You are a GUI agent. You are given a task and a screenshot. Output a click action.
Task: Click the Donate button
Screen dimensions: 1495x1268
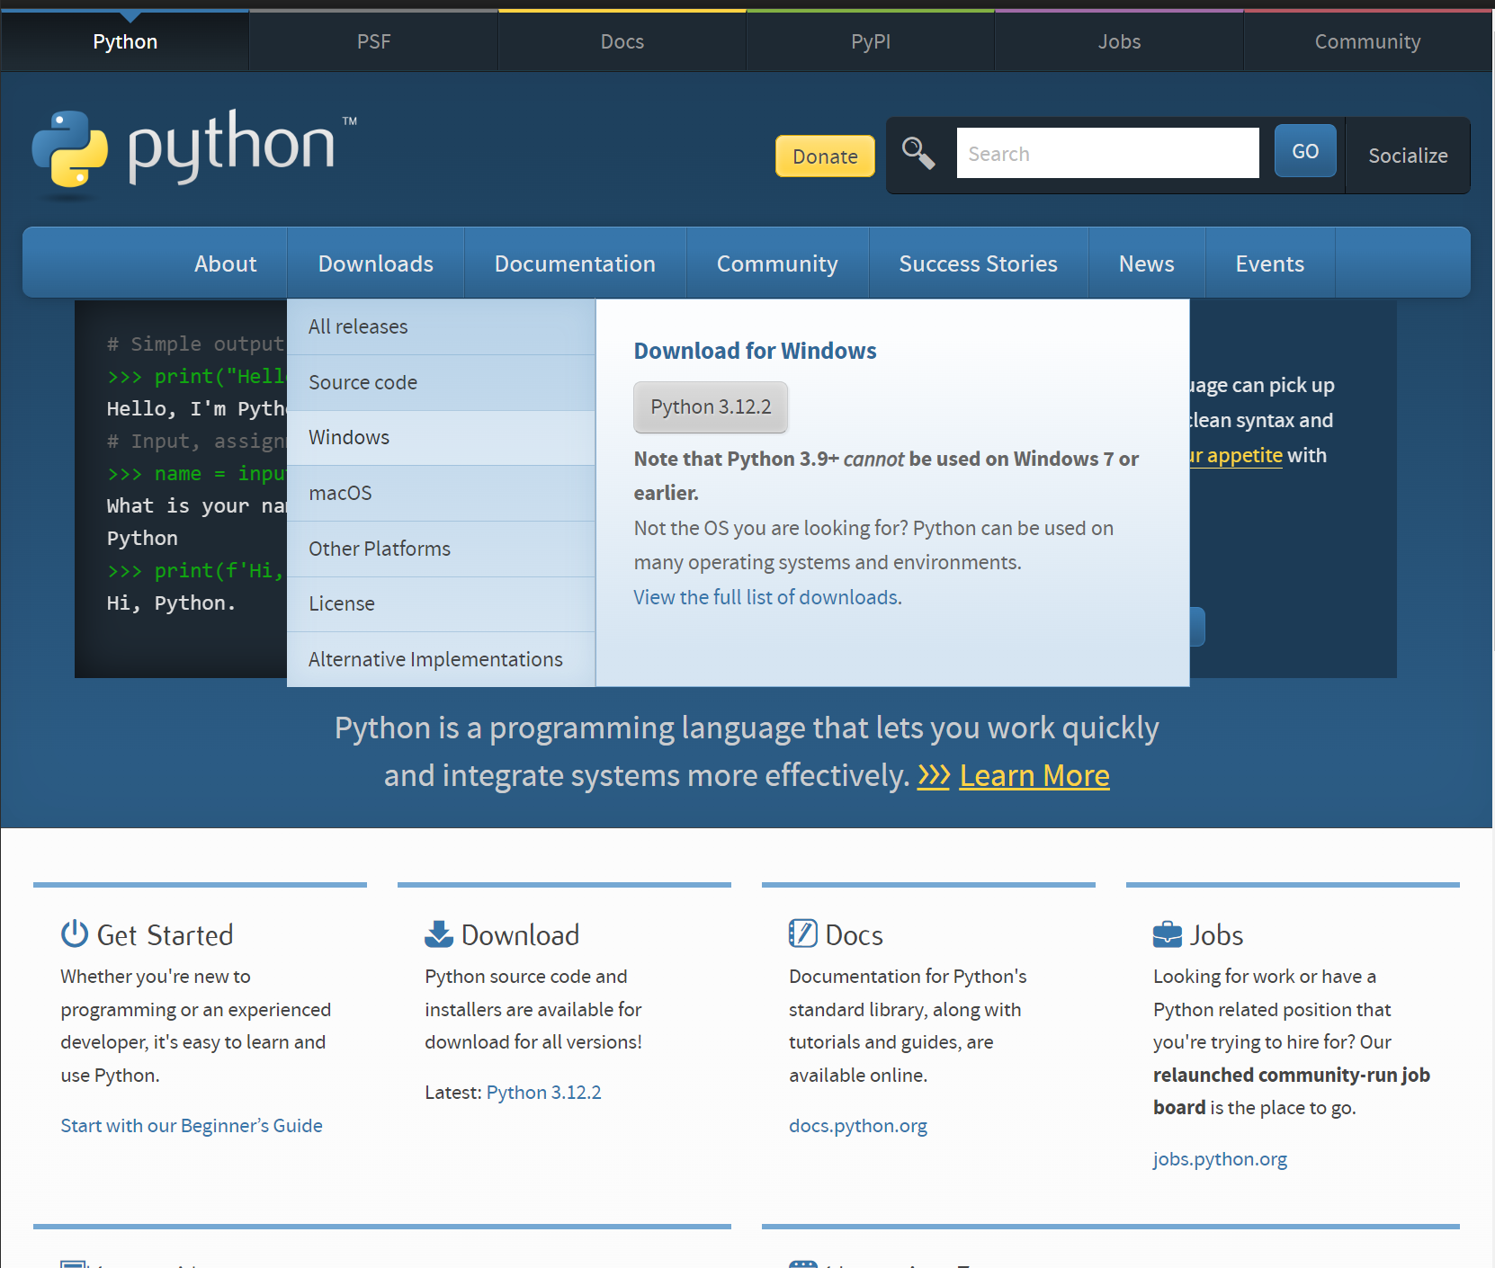pos(825,156)
